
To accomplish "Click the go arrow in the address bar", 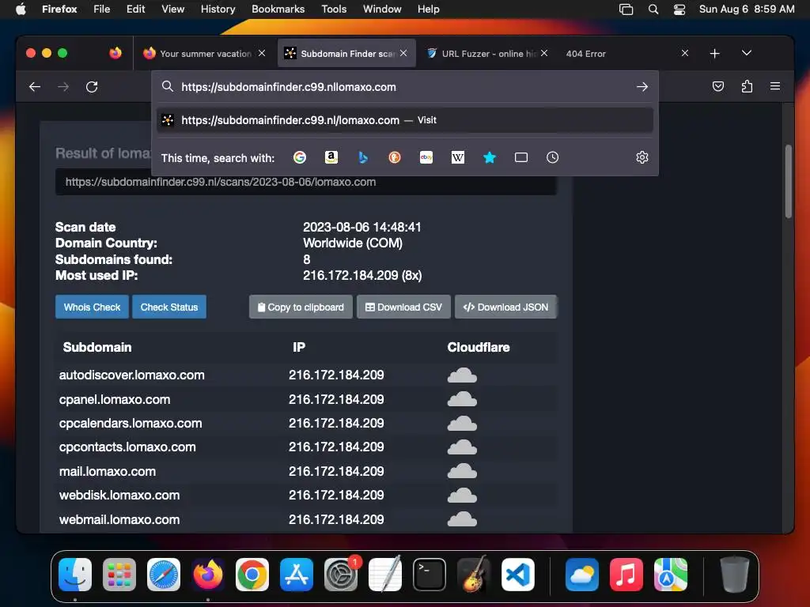I will [642, 87].
